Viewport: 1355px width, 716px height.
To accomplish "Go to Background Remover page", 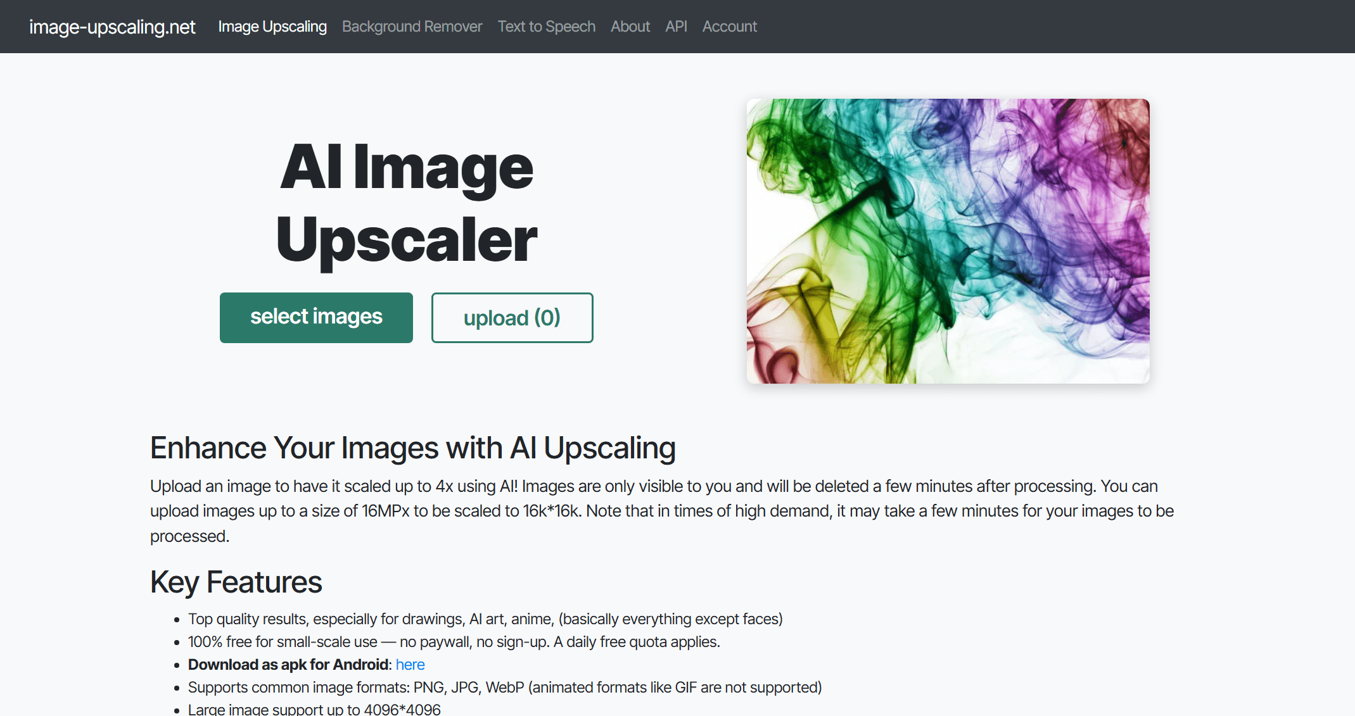I will click(x=412, y=27).
